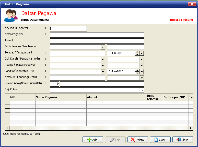Open the Tanggal Lahir calendar dropdown arrow
Viewport: 198px width, 147px height.
(142, 53)
